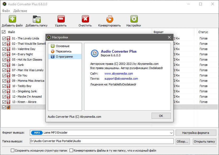Screen dimensions: 219x155
Task: Select row 11 - Singalong Junk
Action: point(24,91)
